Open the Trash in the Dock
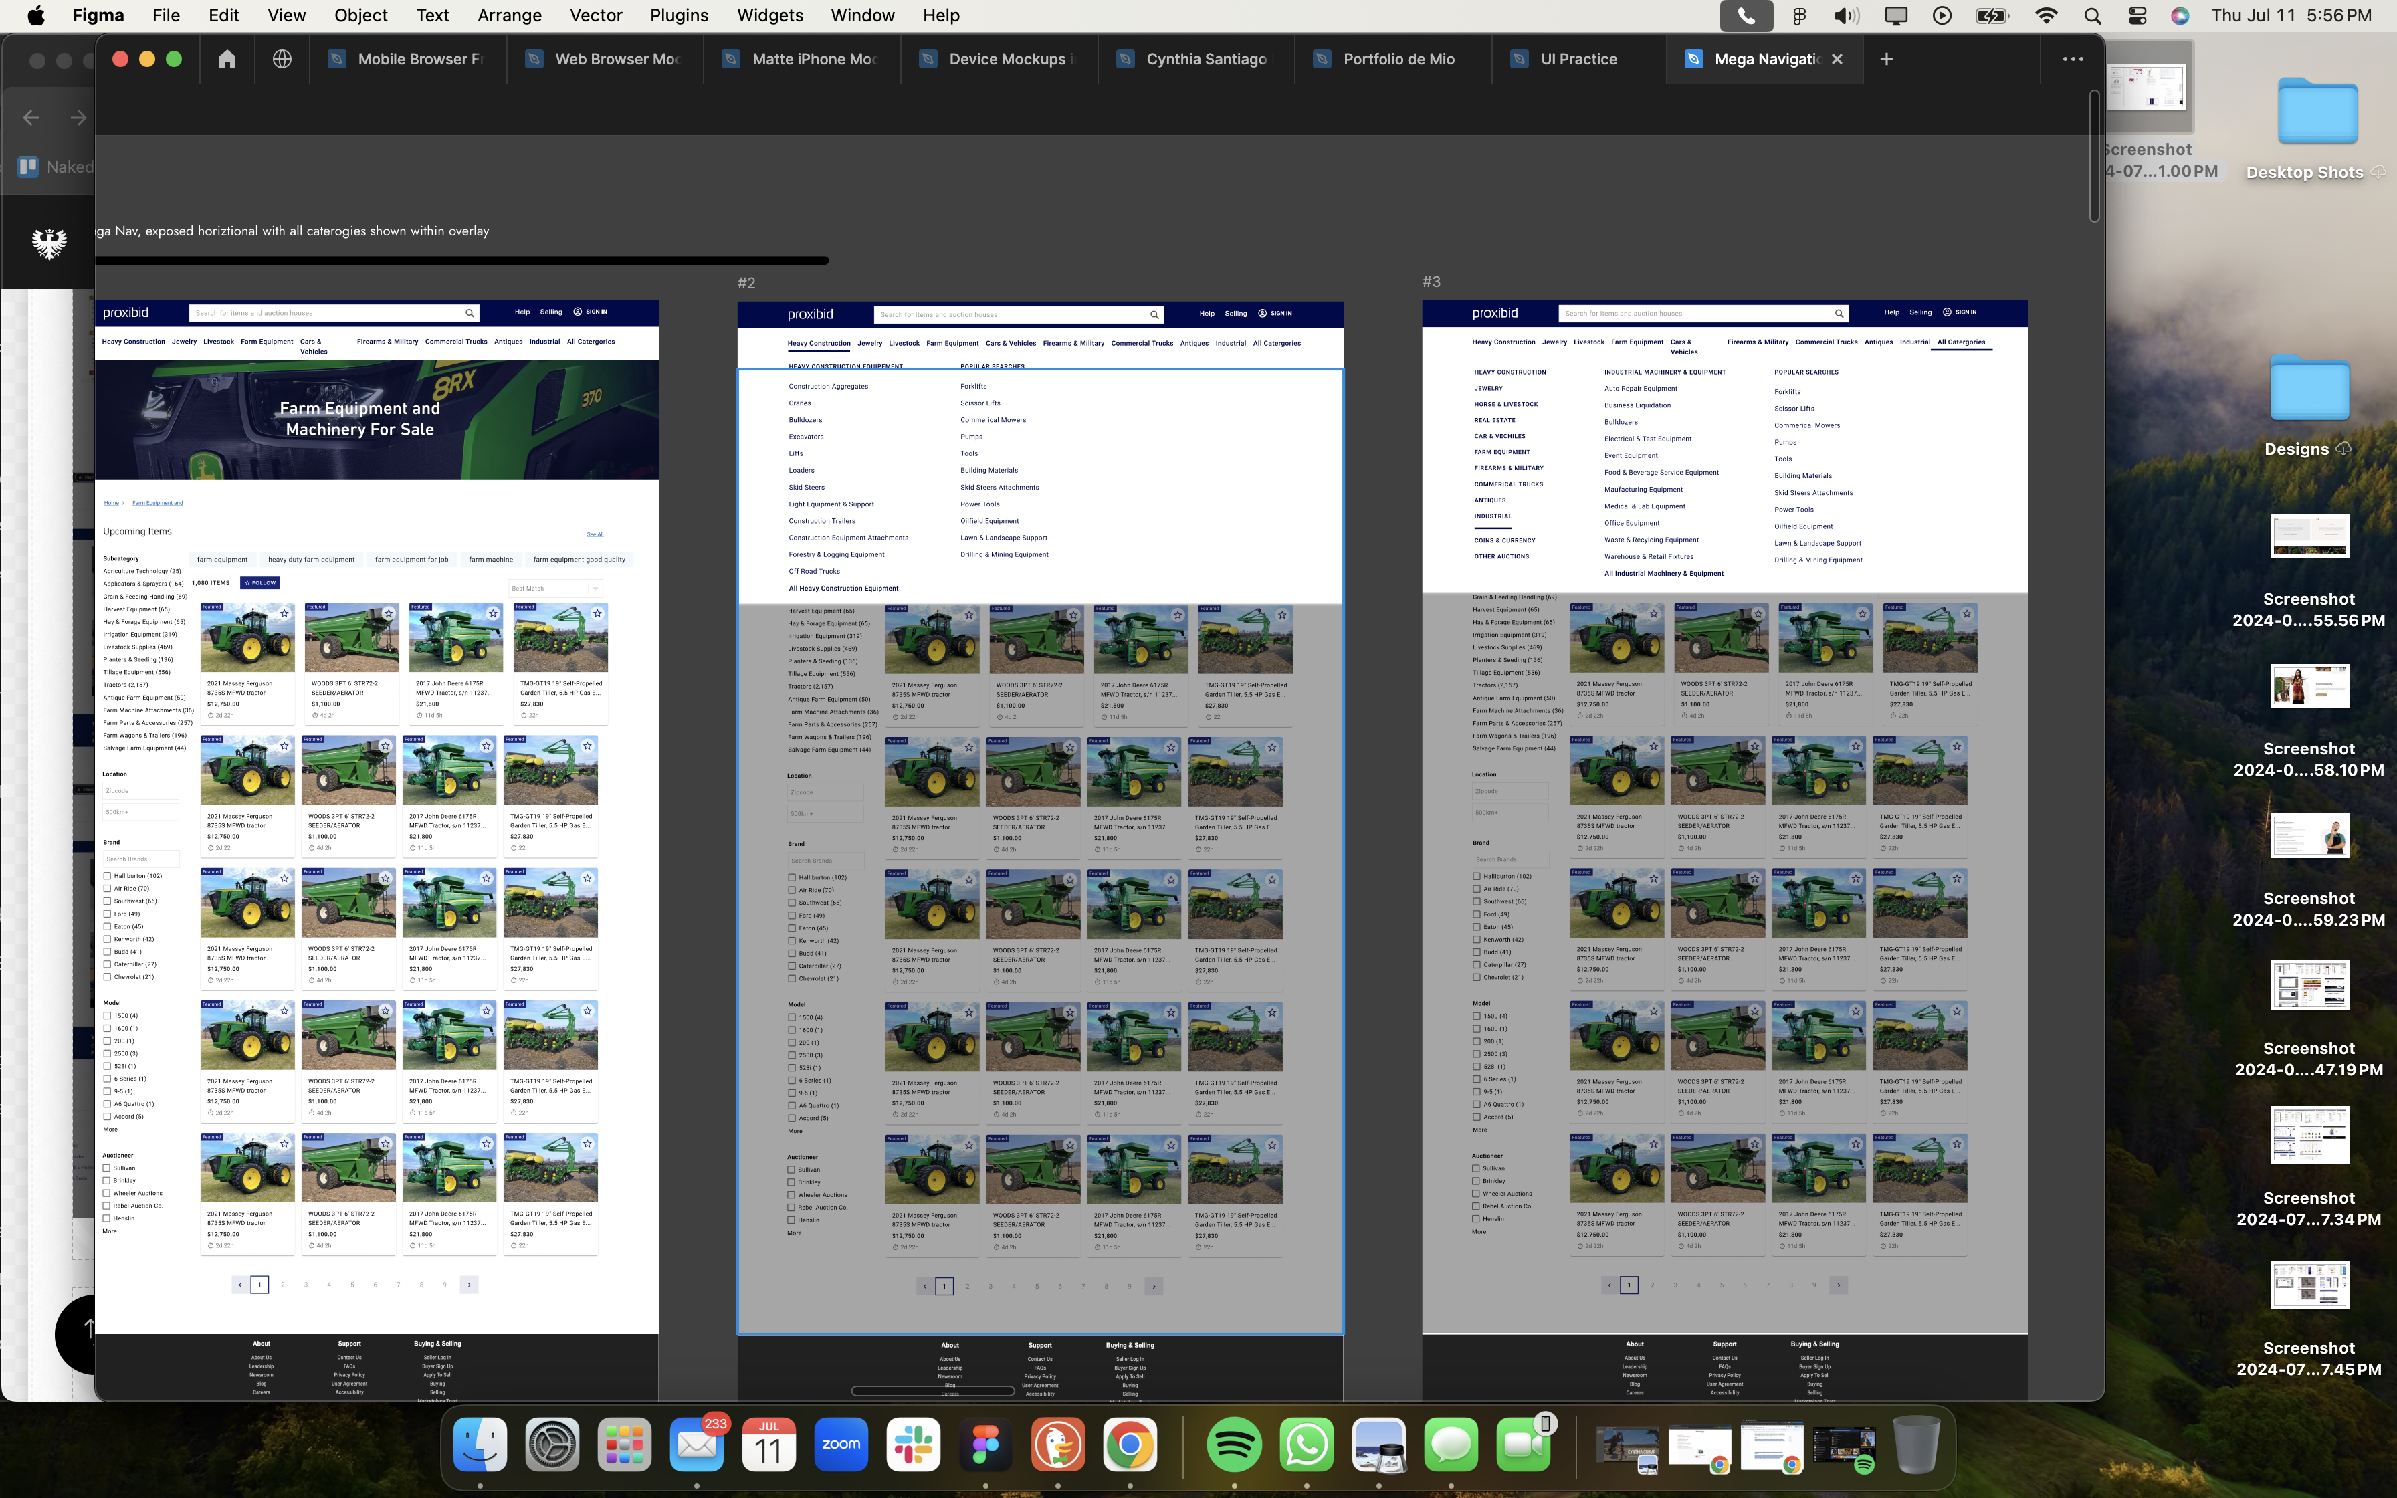The image size is (2397, 1498). (x=1917, y=1445)
